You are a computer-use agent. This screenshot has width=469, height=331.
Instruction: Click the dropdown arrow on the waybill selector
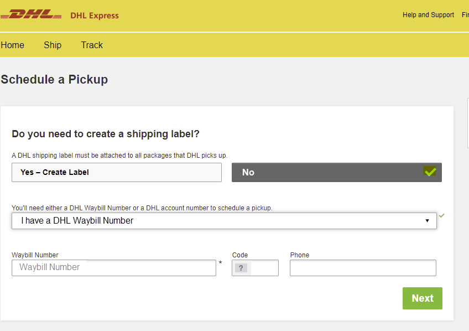428,220
